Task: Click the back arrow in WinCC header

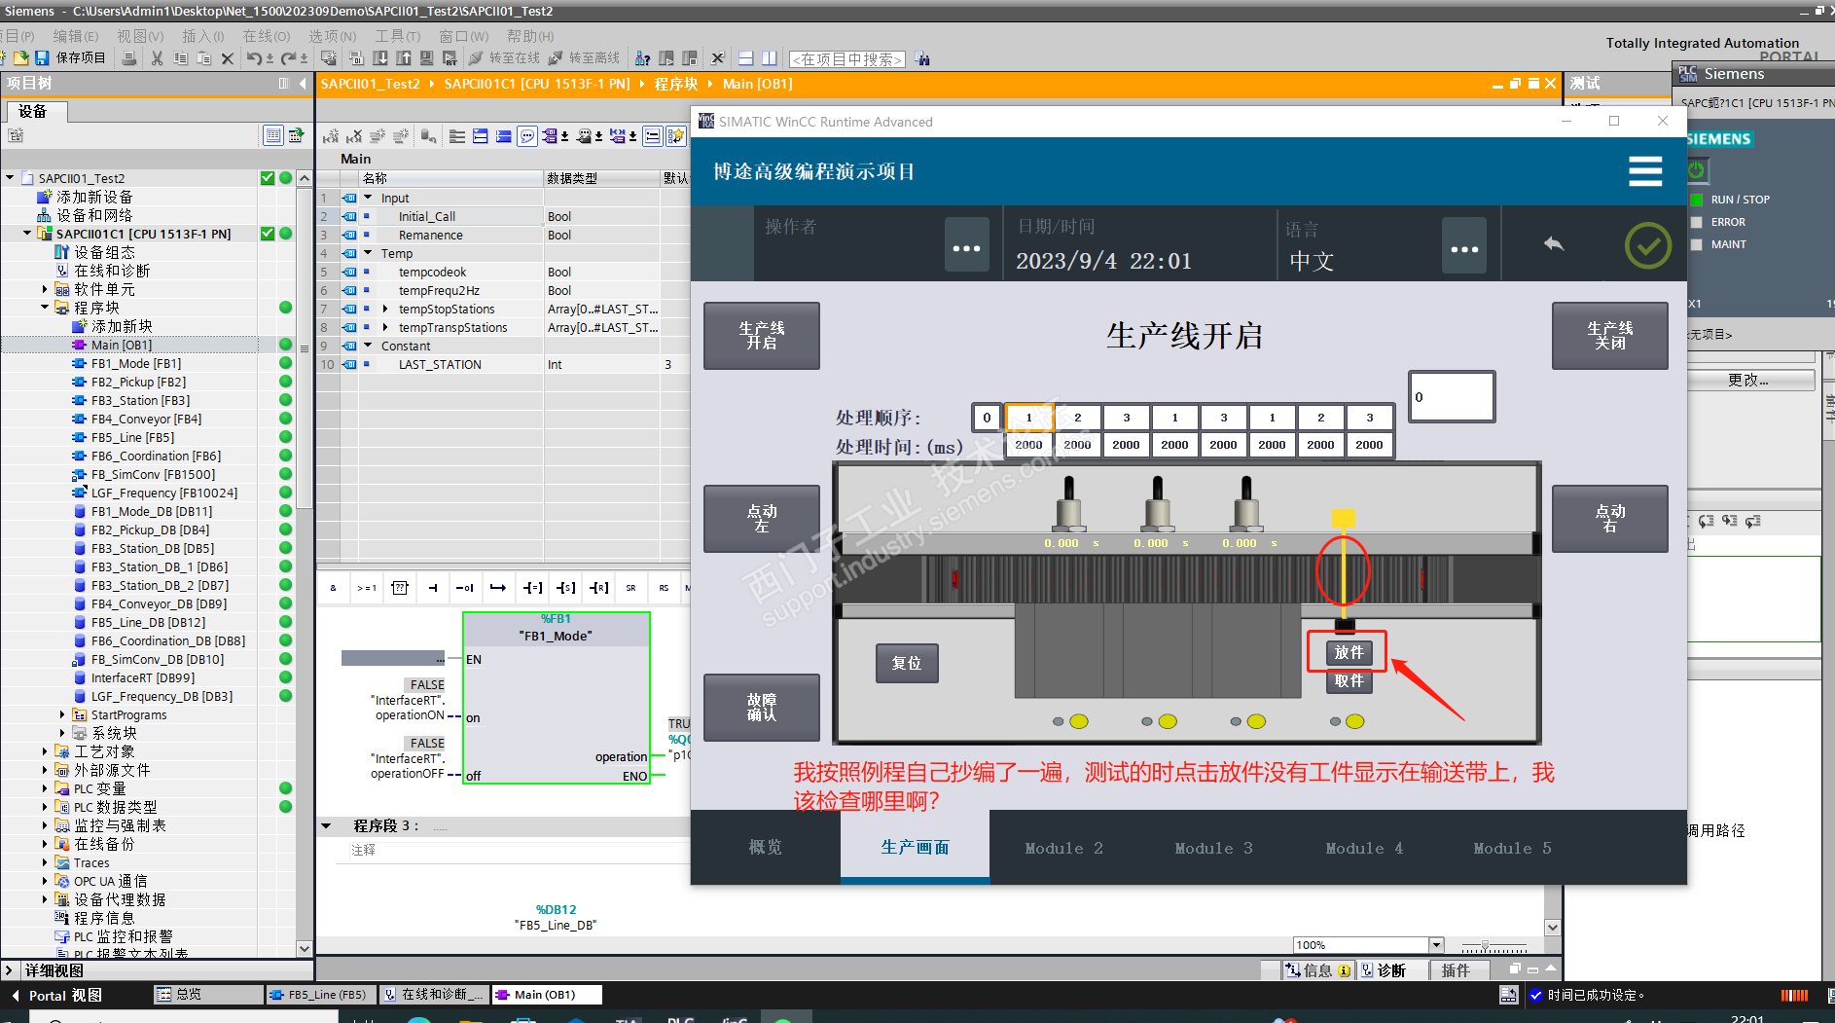Action: pos(1554,244)
